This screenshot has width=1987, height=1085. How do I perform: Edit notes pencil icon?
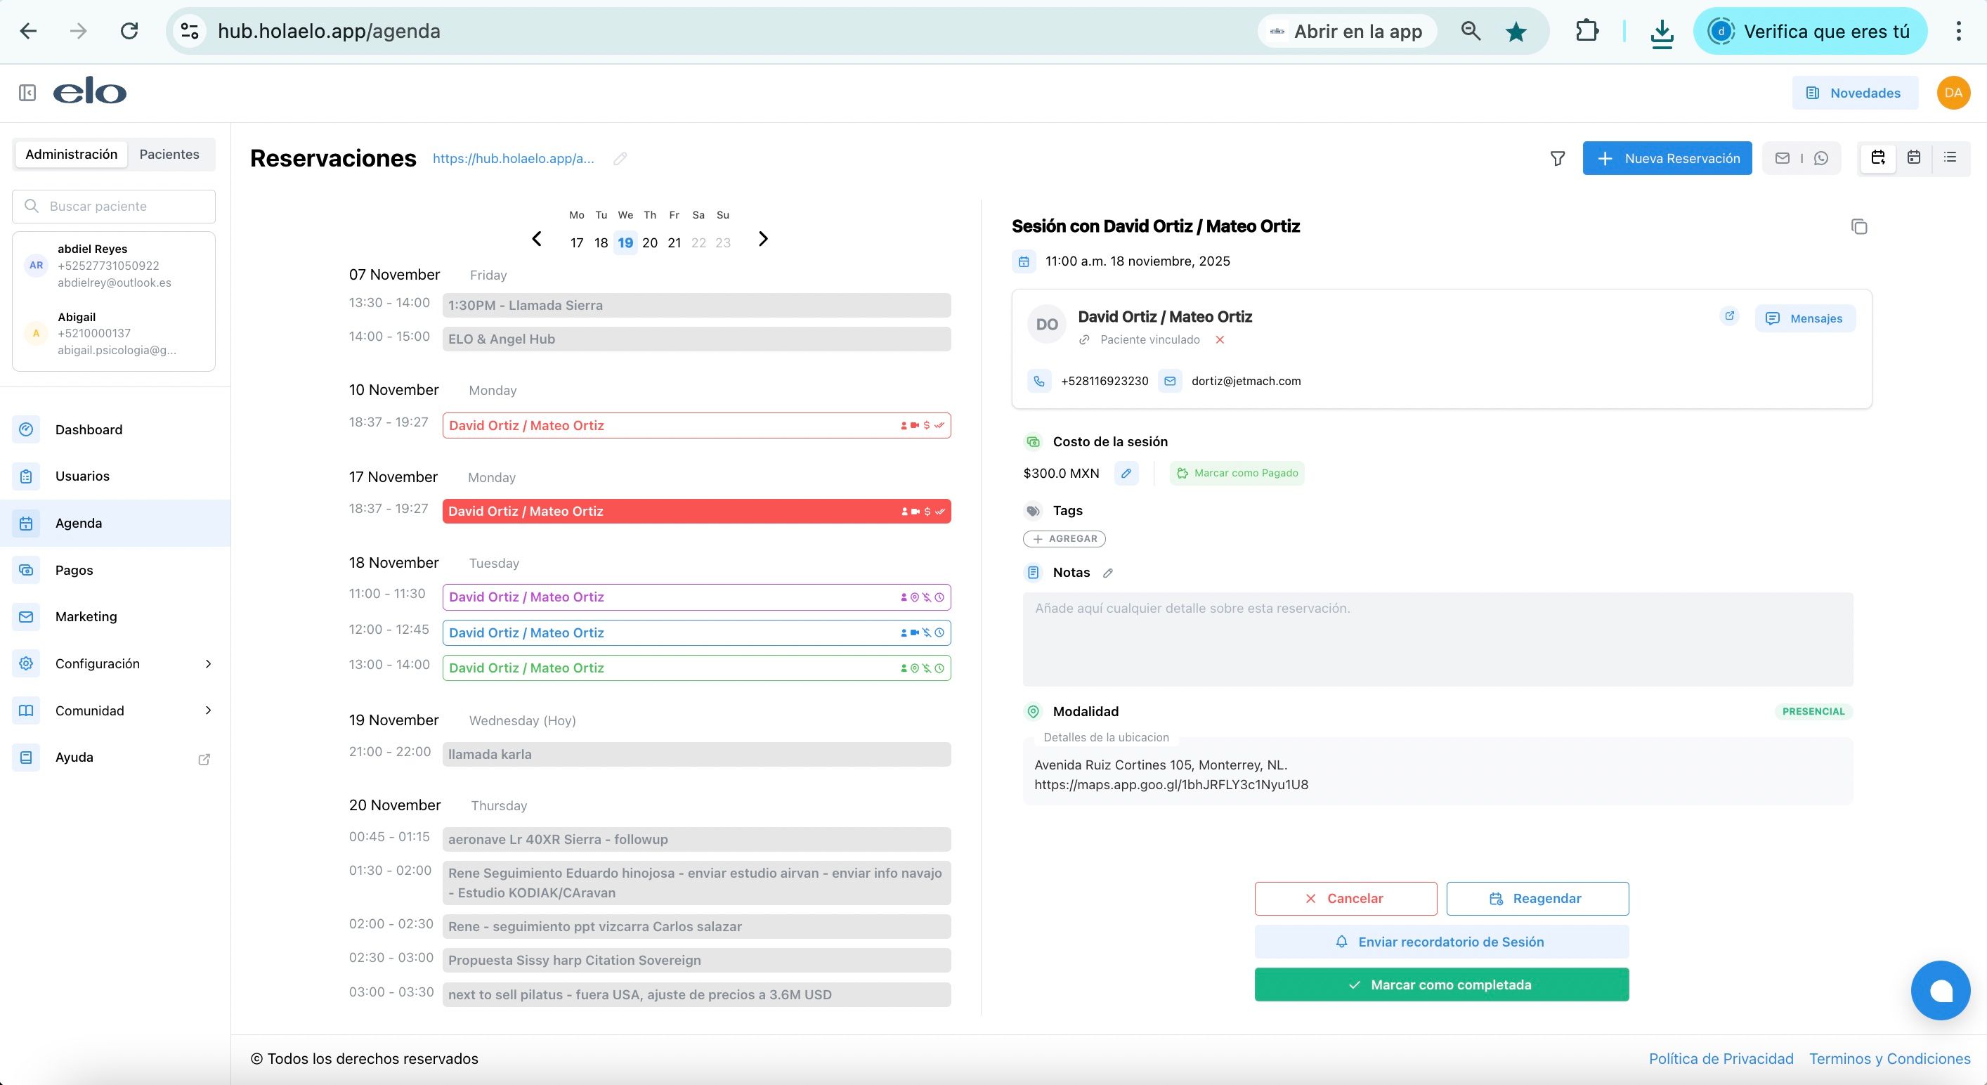coord(1107,573)
